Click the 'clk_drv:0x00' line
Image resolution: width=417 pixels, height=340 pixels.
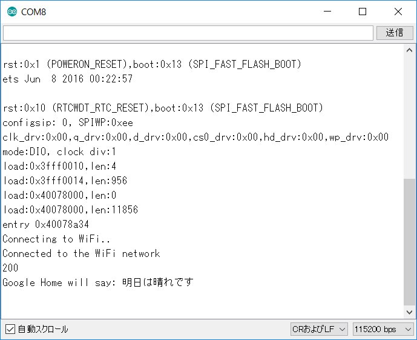click(x=195, y=138)
